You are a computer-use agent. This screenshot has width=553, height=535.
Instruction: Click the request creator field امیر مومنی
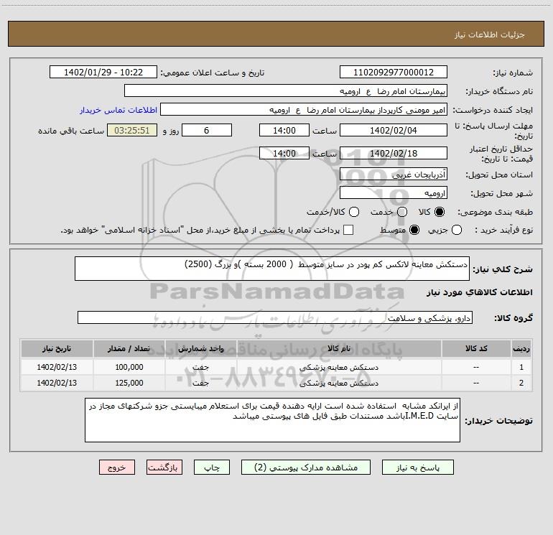[x=304, y=109]
